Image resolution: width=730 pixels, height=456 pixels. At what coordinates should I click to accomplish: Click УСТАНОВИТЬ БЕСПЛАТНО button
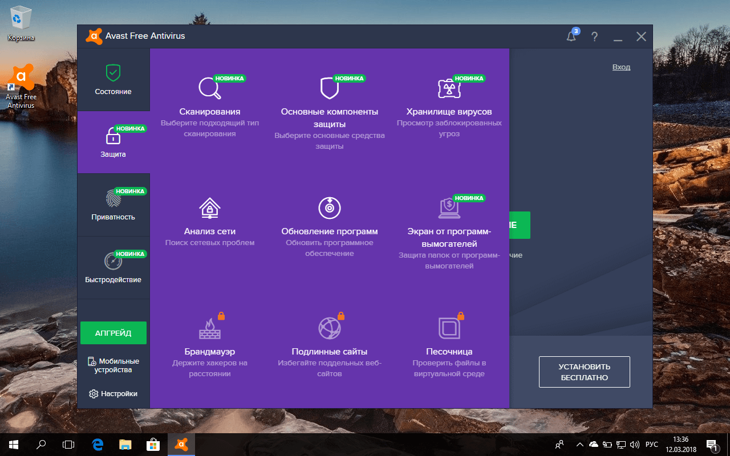click(x=584, y=372)
